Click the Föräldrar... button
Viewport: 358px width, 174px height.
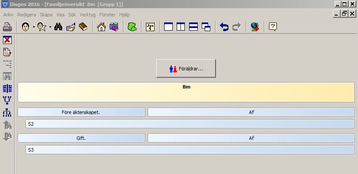(x=186, y=68)
